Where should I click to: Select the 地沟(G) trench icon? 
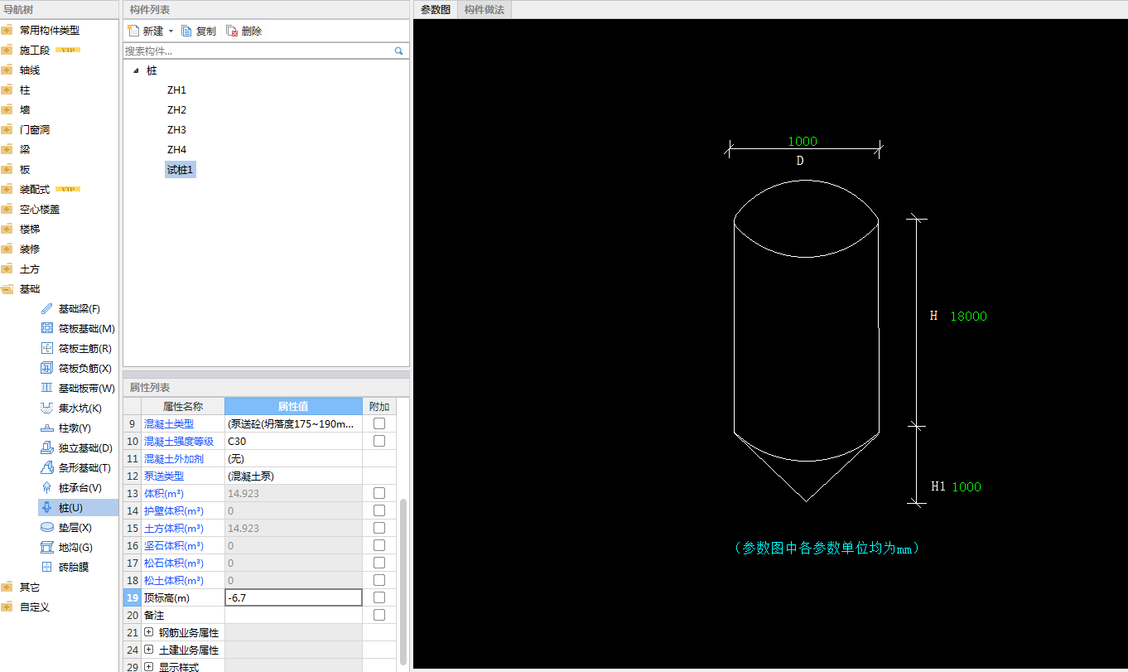(x=47, y=547)
